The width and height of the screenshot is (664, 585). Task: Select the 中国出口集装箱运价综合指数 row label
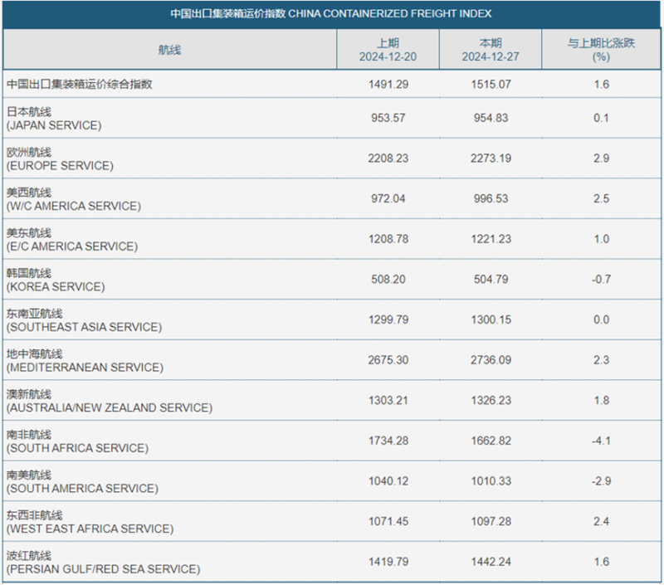tap(80, 84)
